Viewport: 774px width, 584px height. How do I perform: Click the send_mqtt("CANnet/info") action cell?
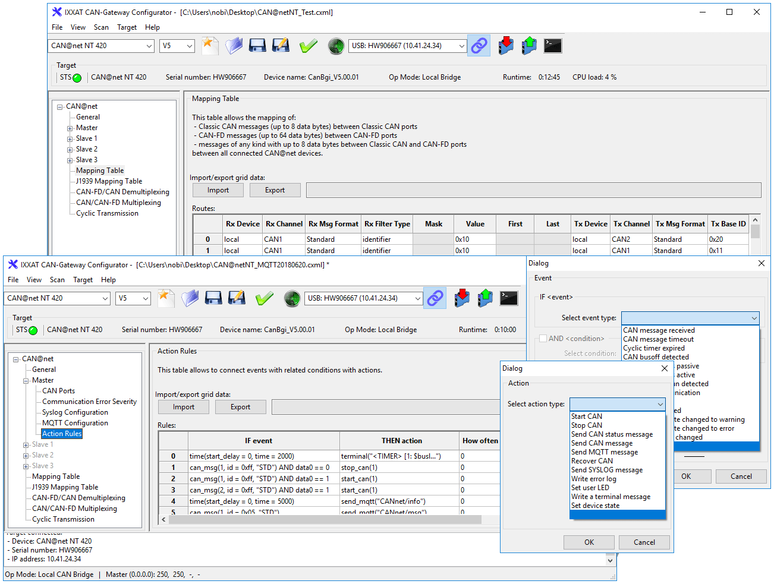pyautogui.click(x=400, y=501)
